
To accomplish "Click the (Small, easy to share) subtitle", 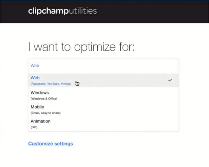I will coord(46,113).
